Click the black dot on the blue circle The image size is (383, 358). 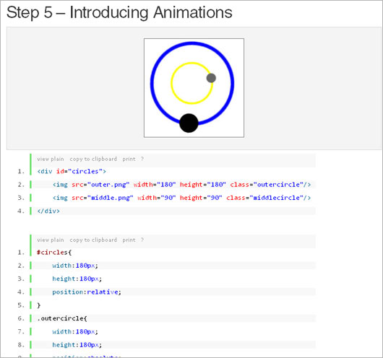[x=189, y=123]
